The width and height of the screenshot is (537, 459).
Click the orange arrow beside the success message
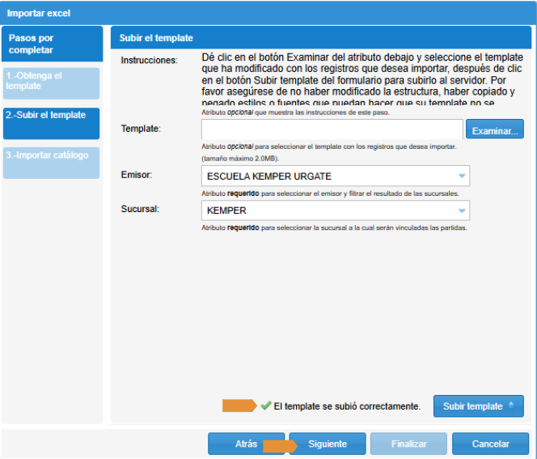click(239, 406)
